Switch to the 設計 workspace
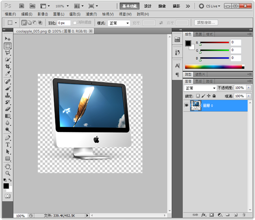The image size is (255, 220). coord(148,6)
